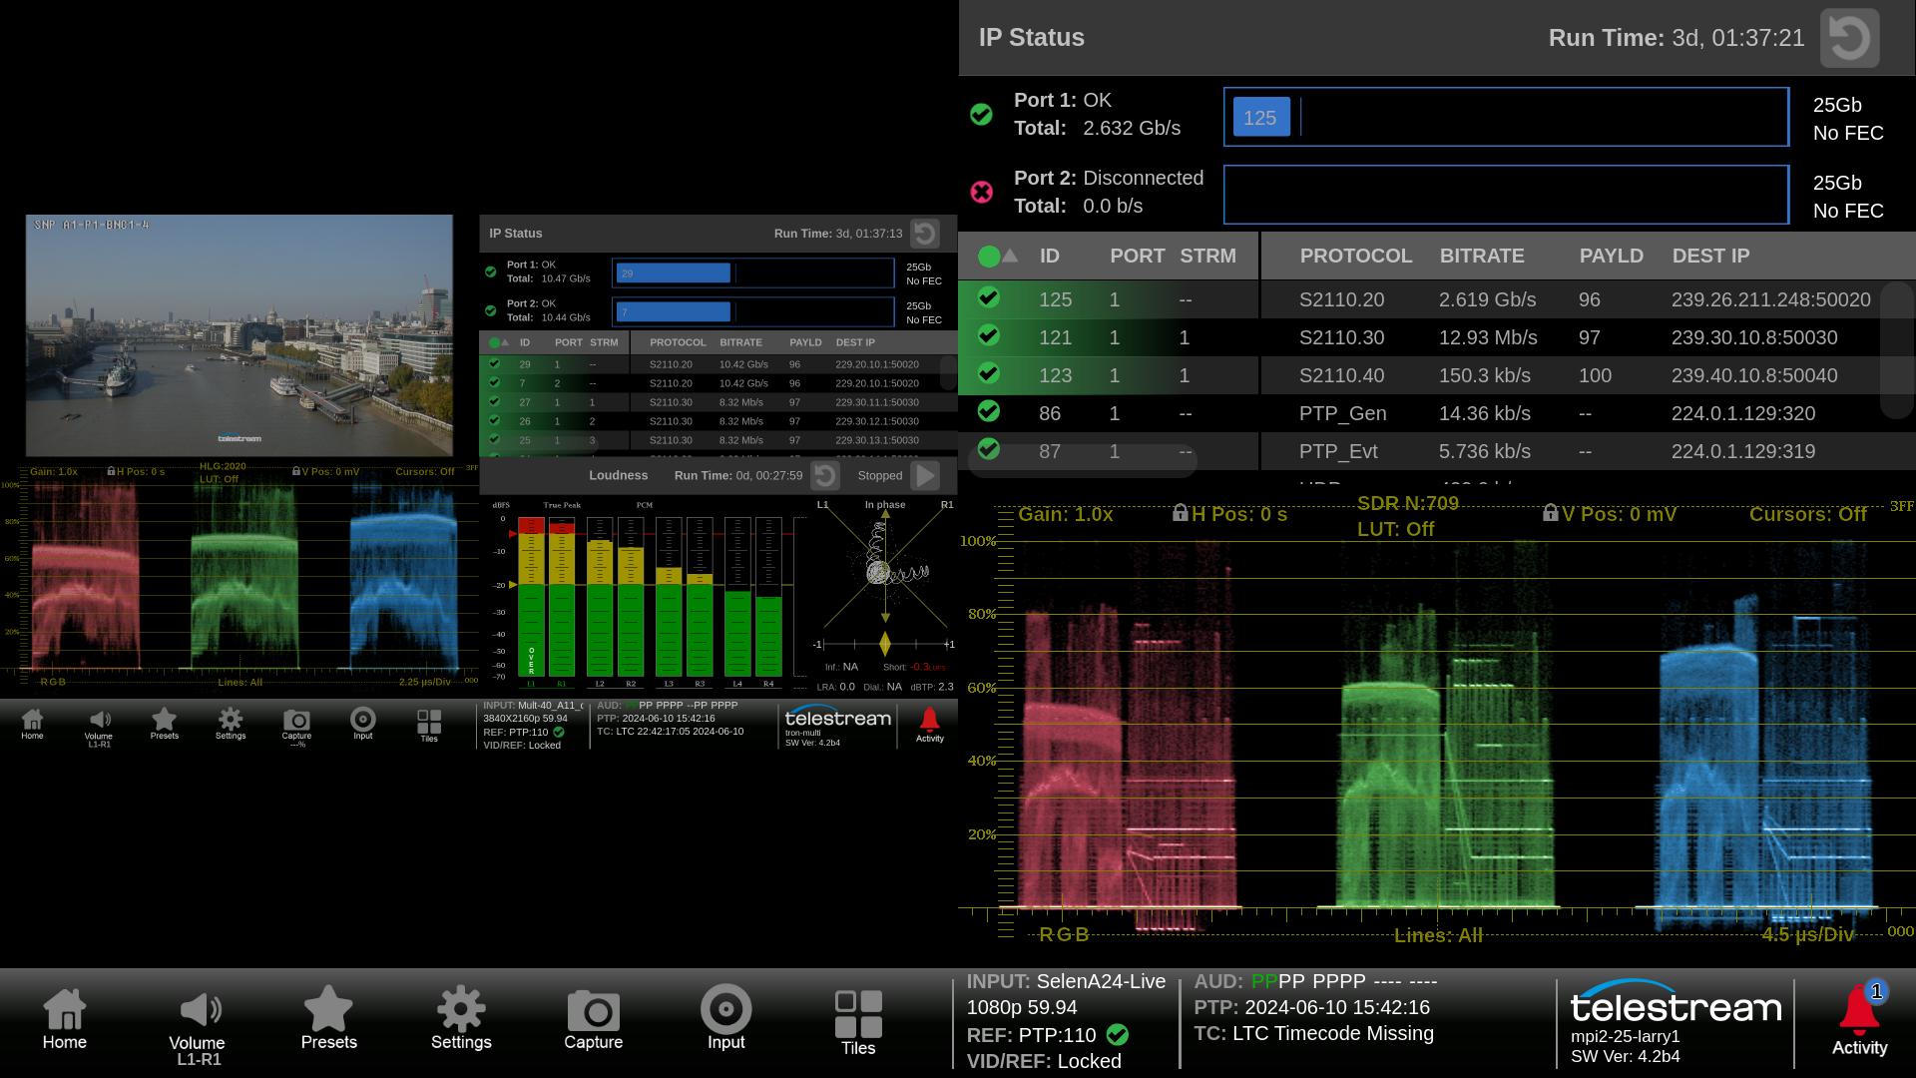
Task: Click the RGB mode label in large waveform
Action: click(1064, 934)
